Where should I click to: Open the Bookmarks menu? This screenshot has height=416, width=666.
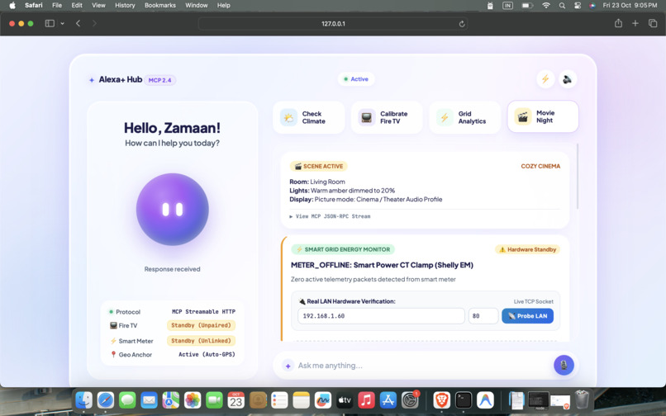(x=160, y=6)
